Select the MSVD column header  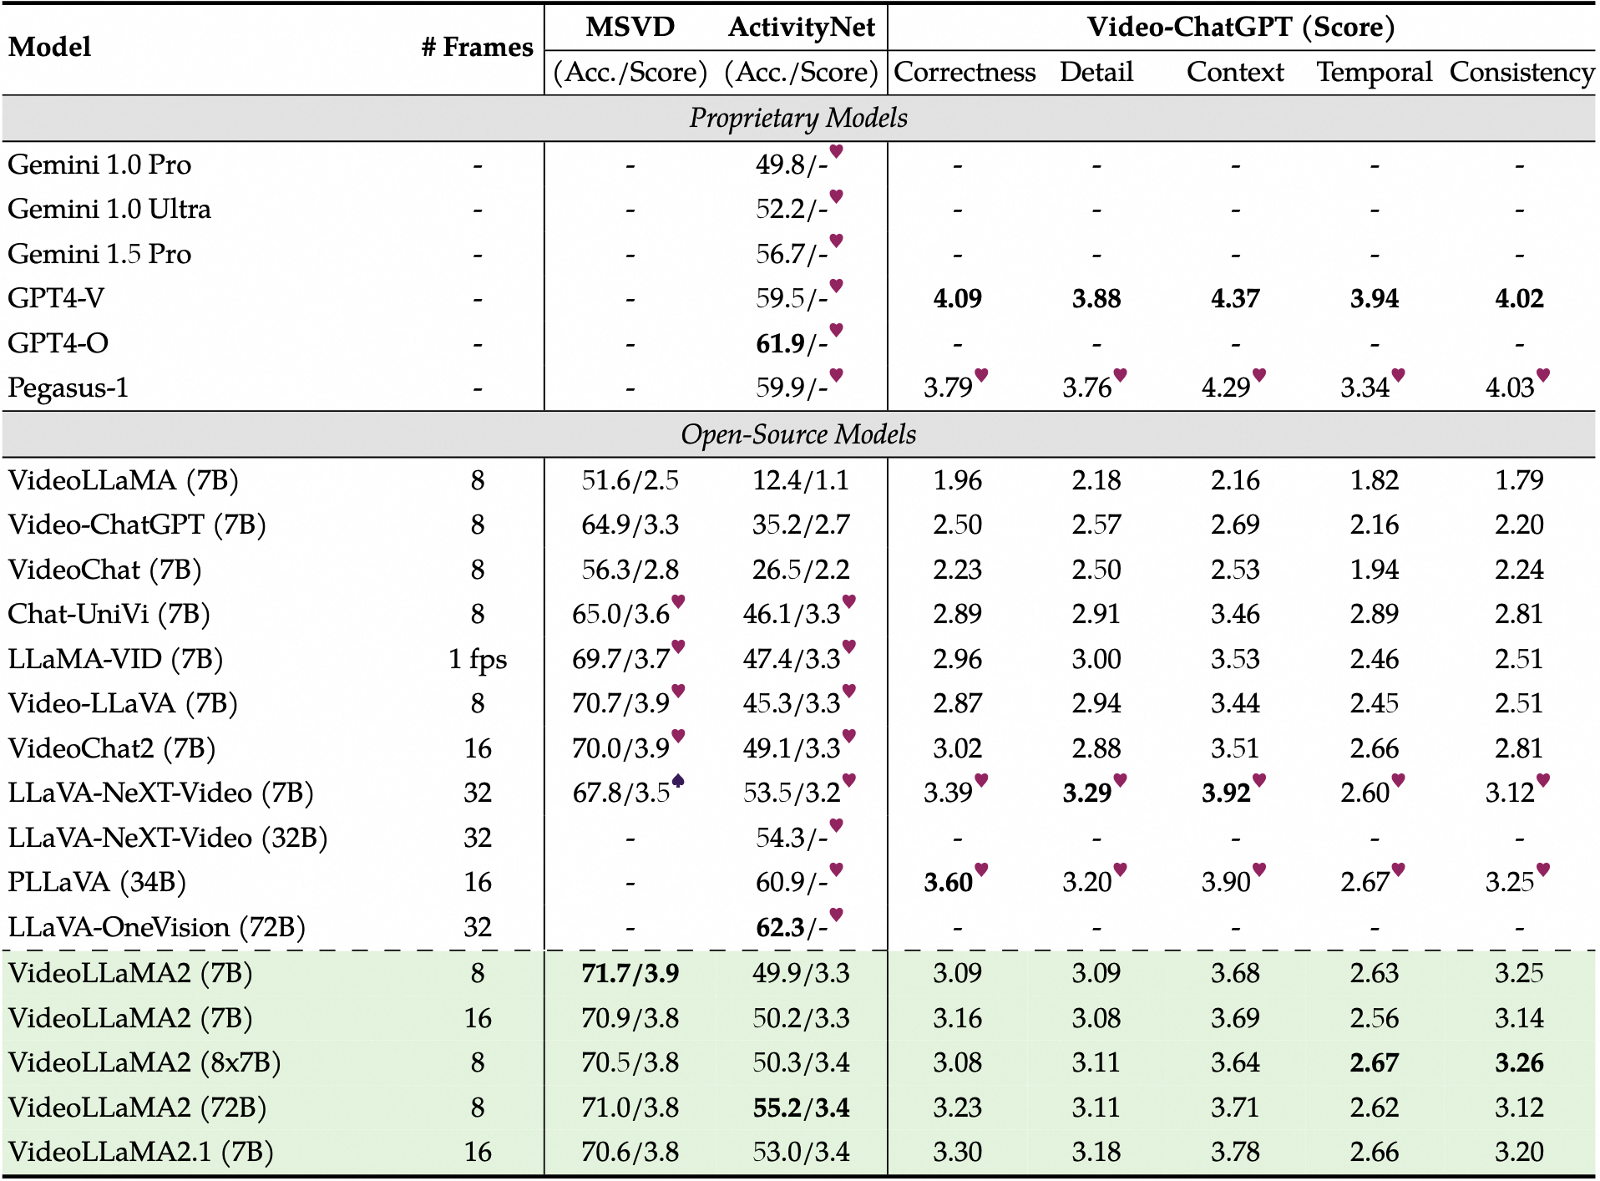pos(630,27)
